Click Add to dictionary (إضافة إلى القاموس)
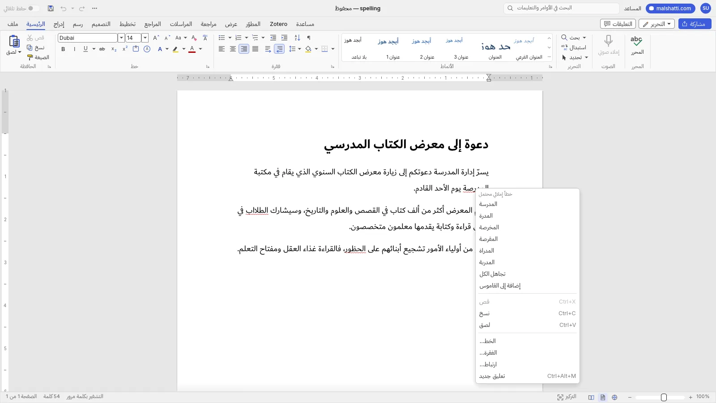This screenshot has width=716, height=403. click(x=528, y=286)
